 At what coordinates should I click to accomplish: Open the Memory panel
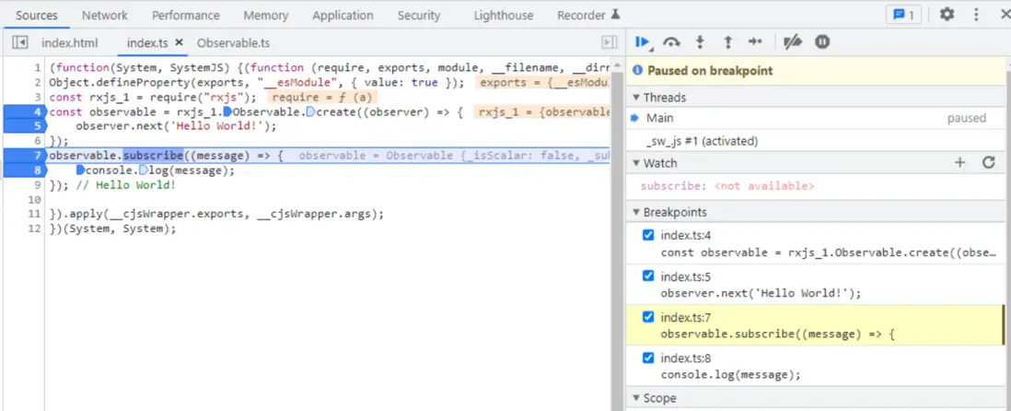266,15
